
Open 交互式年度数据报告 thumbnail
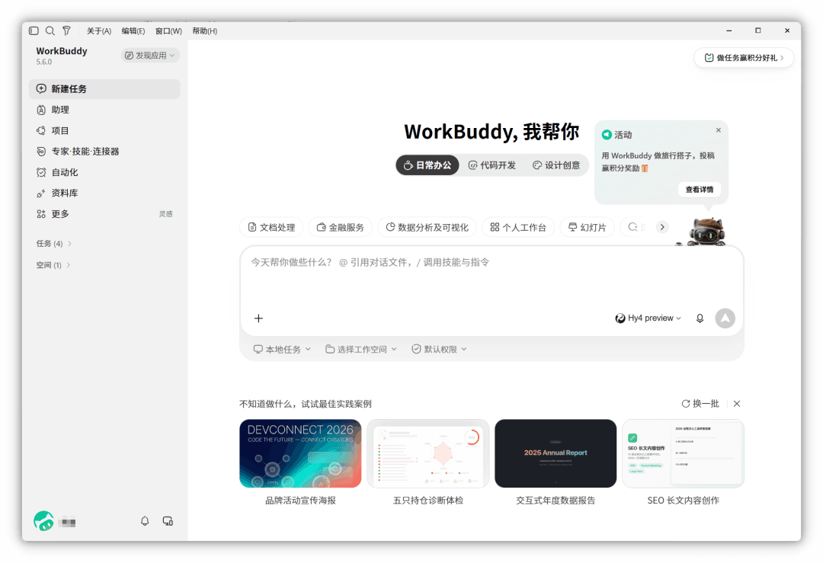pyautogui.click(x=556, y=453)
